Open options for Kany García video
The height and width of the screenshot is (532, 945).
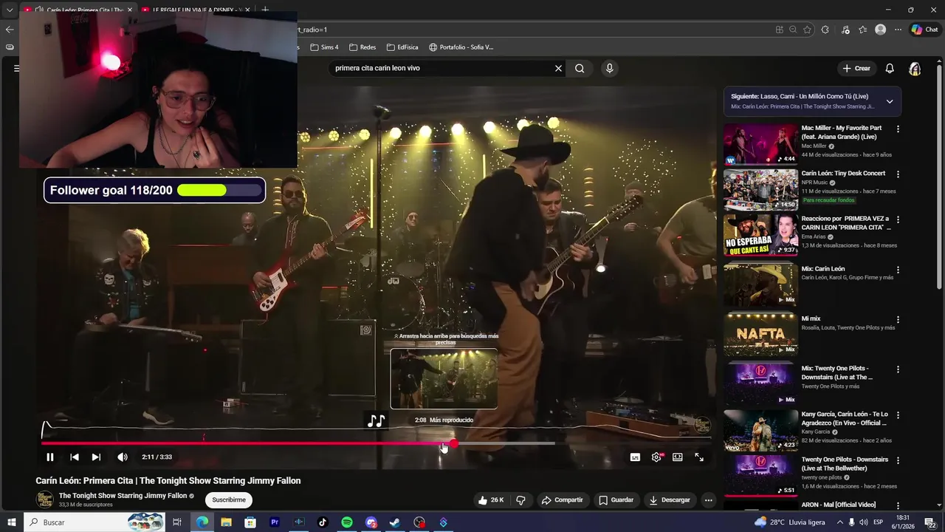pyautogui.click(x=898, y=415)
